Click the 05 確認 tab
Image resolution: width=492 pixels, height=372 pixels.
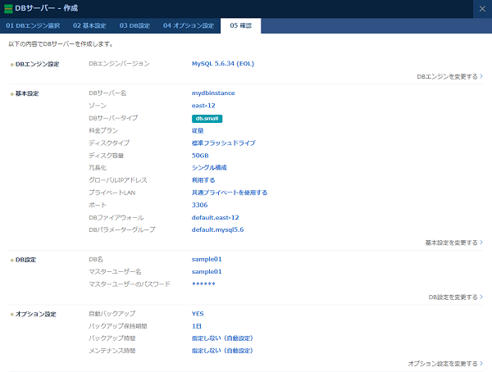pyautogui.click(x=240, y=25)
